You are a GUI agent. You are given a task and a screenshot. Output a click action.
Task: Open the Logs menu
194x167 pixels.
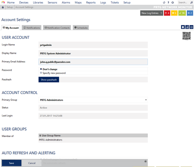[103, 2]
